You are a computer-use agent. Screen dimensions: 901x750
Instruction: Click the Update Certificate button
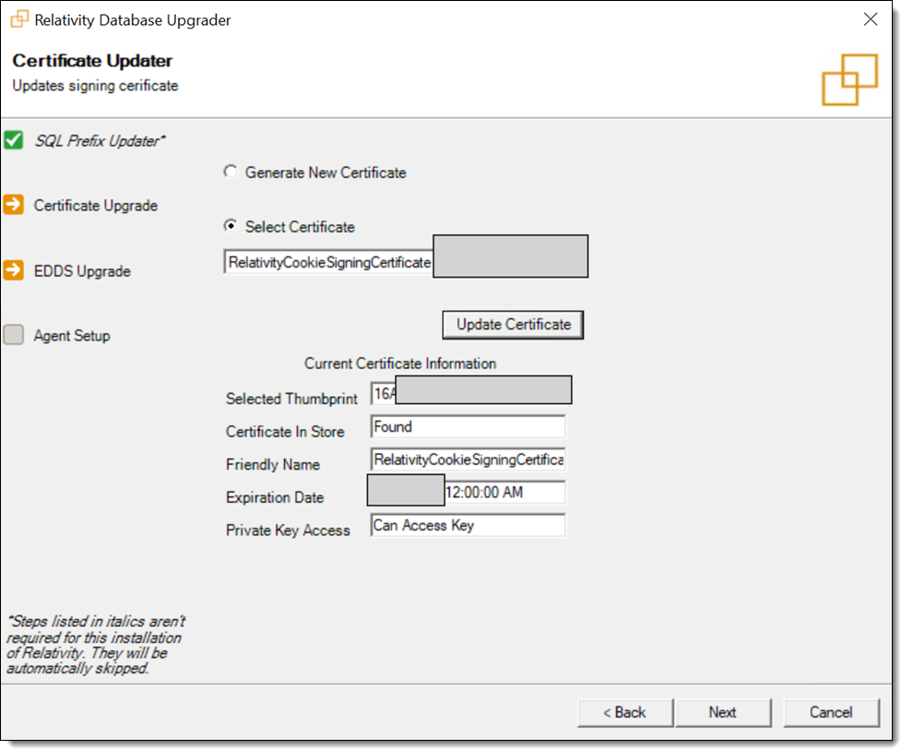[x=513, y=325]
